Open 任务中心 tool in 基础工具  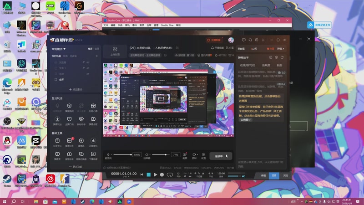(57, 142)
